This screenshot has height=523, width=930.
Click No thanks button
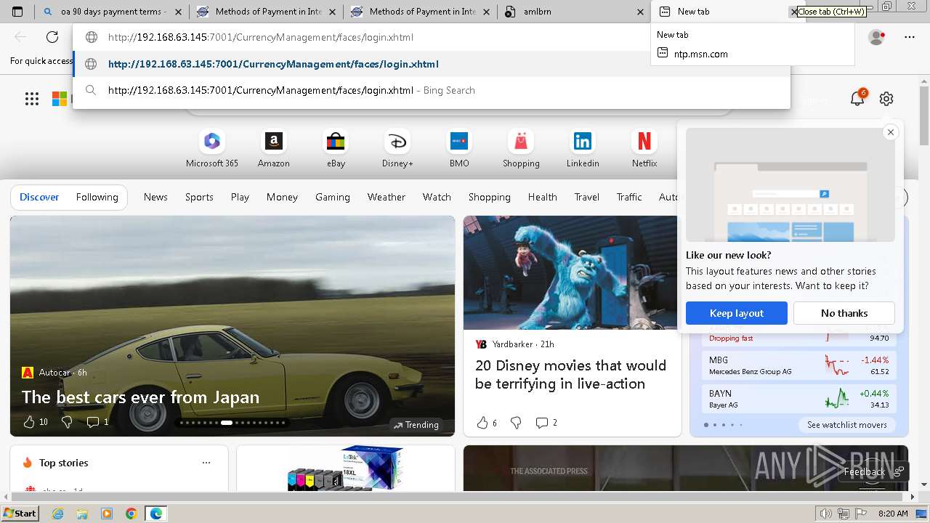844,313
